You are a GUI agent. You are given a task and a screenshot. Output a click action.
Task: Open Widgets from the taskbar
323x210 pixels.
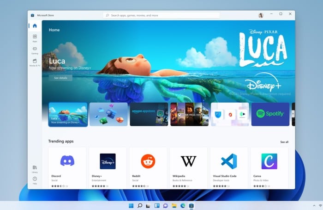[157, 206]
